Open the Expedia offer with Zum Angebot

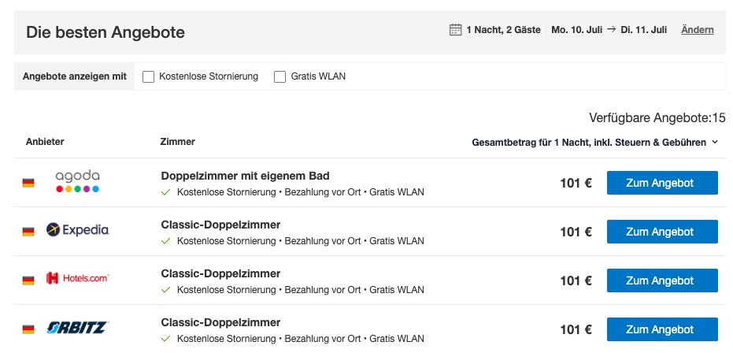coord(662,232)
